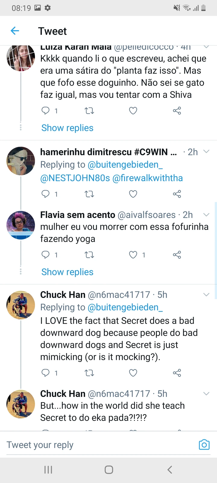Tap the back arrow in Tweet header
This screenshot has width=217, height=483.
15,31
